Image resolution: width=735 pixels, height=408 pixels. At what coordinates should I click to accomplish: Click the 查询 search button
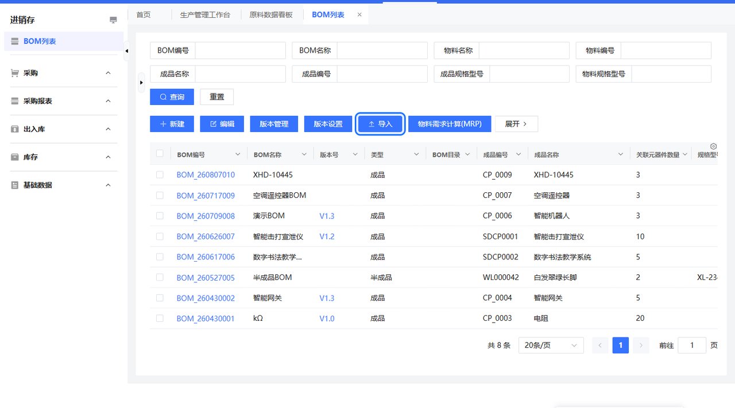(x=172, y=97)
